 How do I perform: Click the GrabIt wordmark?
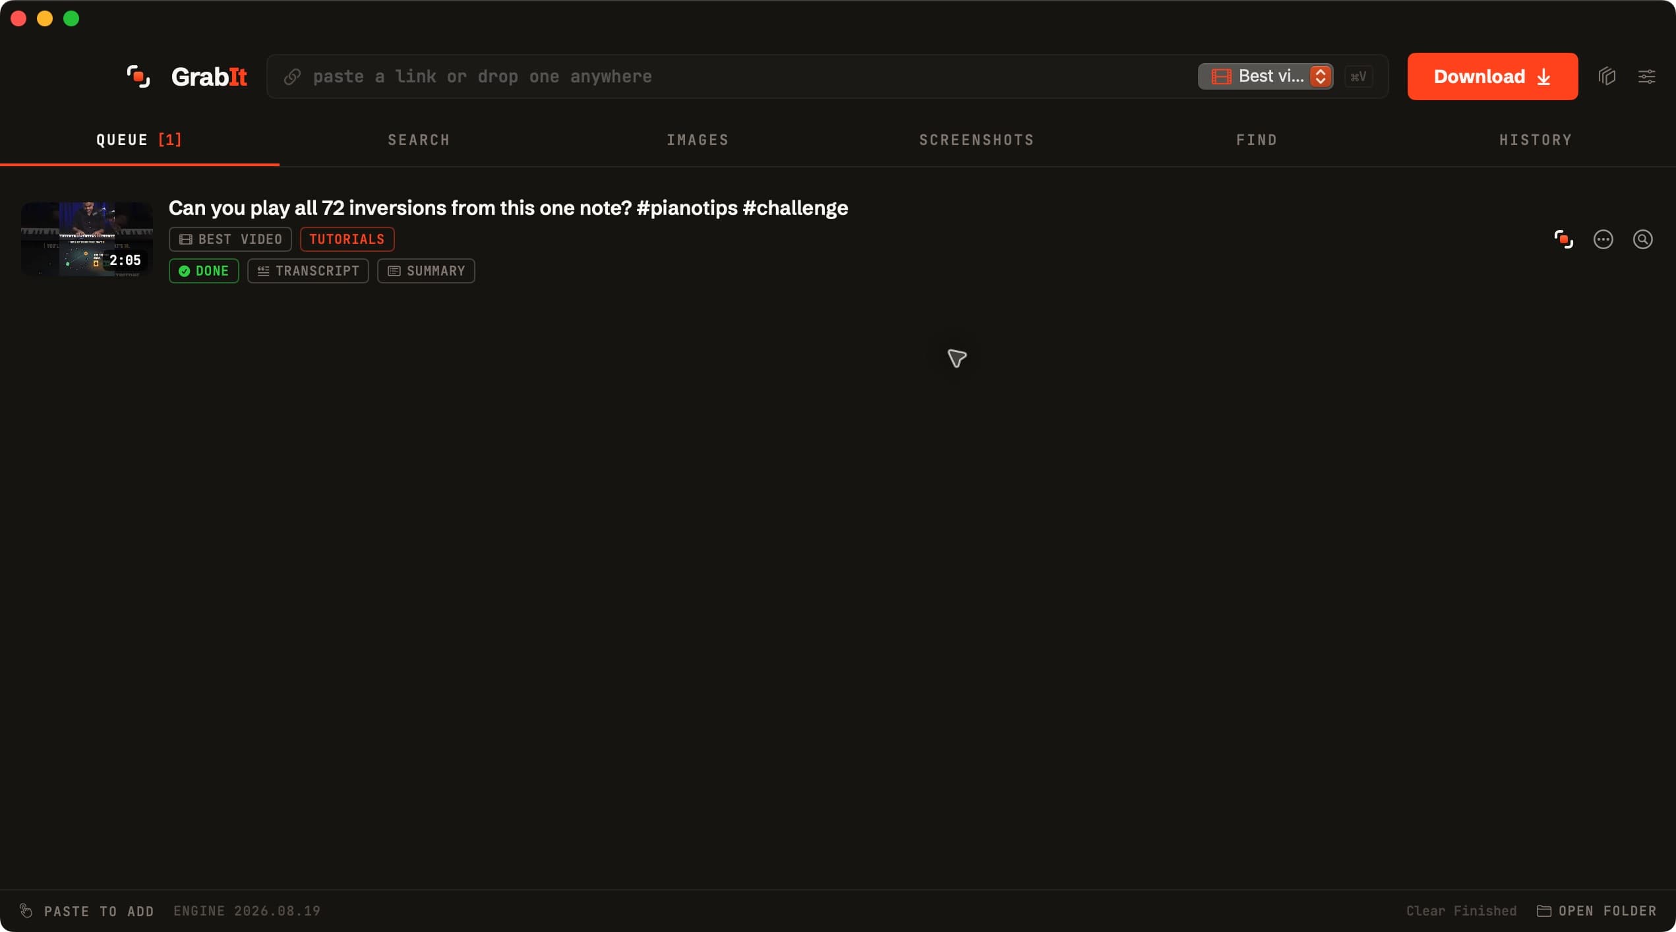coord(209,76)
